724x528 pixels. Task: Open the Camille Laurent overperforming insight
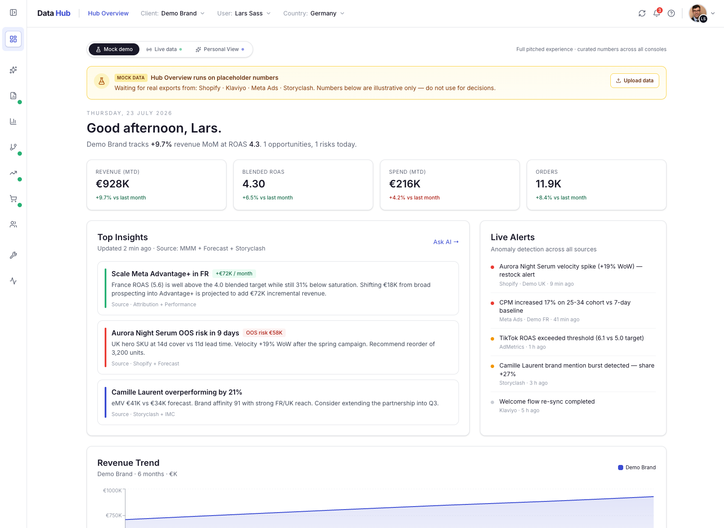pyautogui.click(x=278, y=402)
